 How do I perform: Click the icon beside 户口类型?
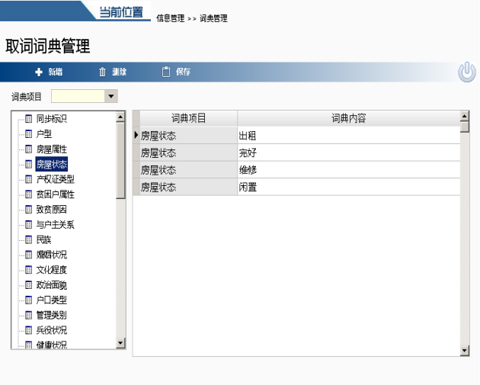point(28,300)
